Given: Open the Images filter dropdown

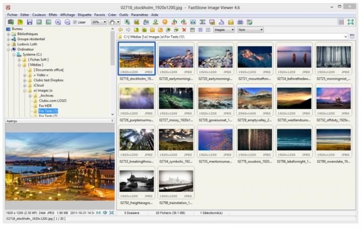Looking at the screenshot, I should pos(224,30).
